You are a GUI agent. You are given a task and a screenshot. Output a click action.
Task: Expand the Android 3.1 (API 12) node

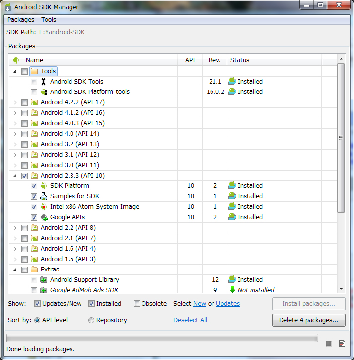[15, 155]
